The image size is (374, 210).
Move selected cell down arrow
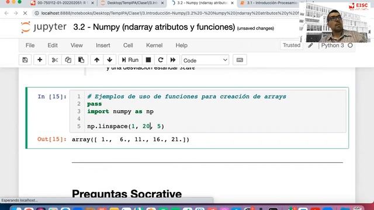pyautogui.click(x=109, y=60)
